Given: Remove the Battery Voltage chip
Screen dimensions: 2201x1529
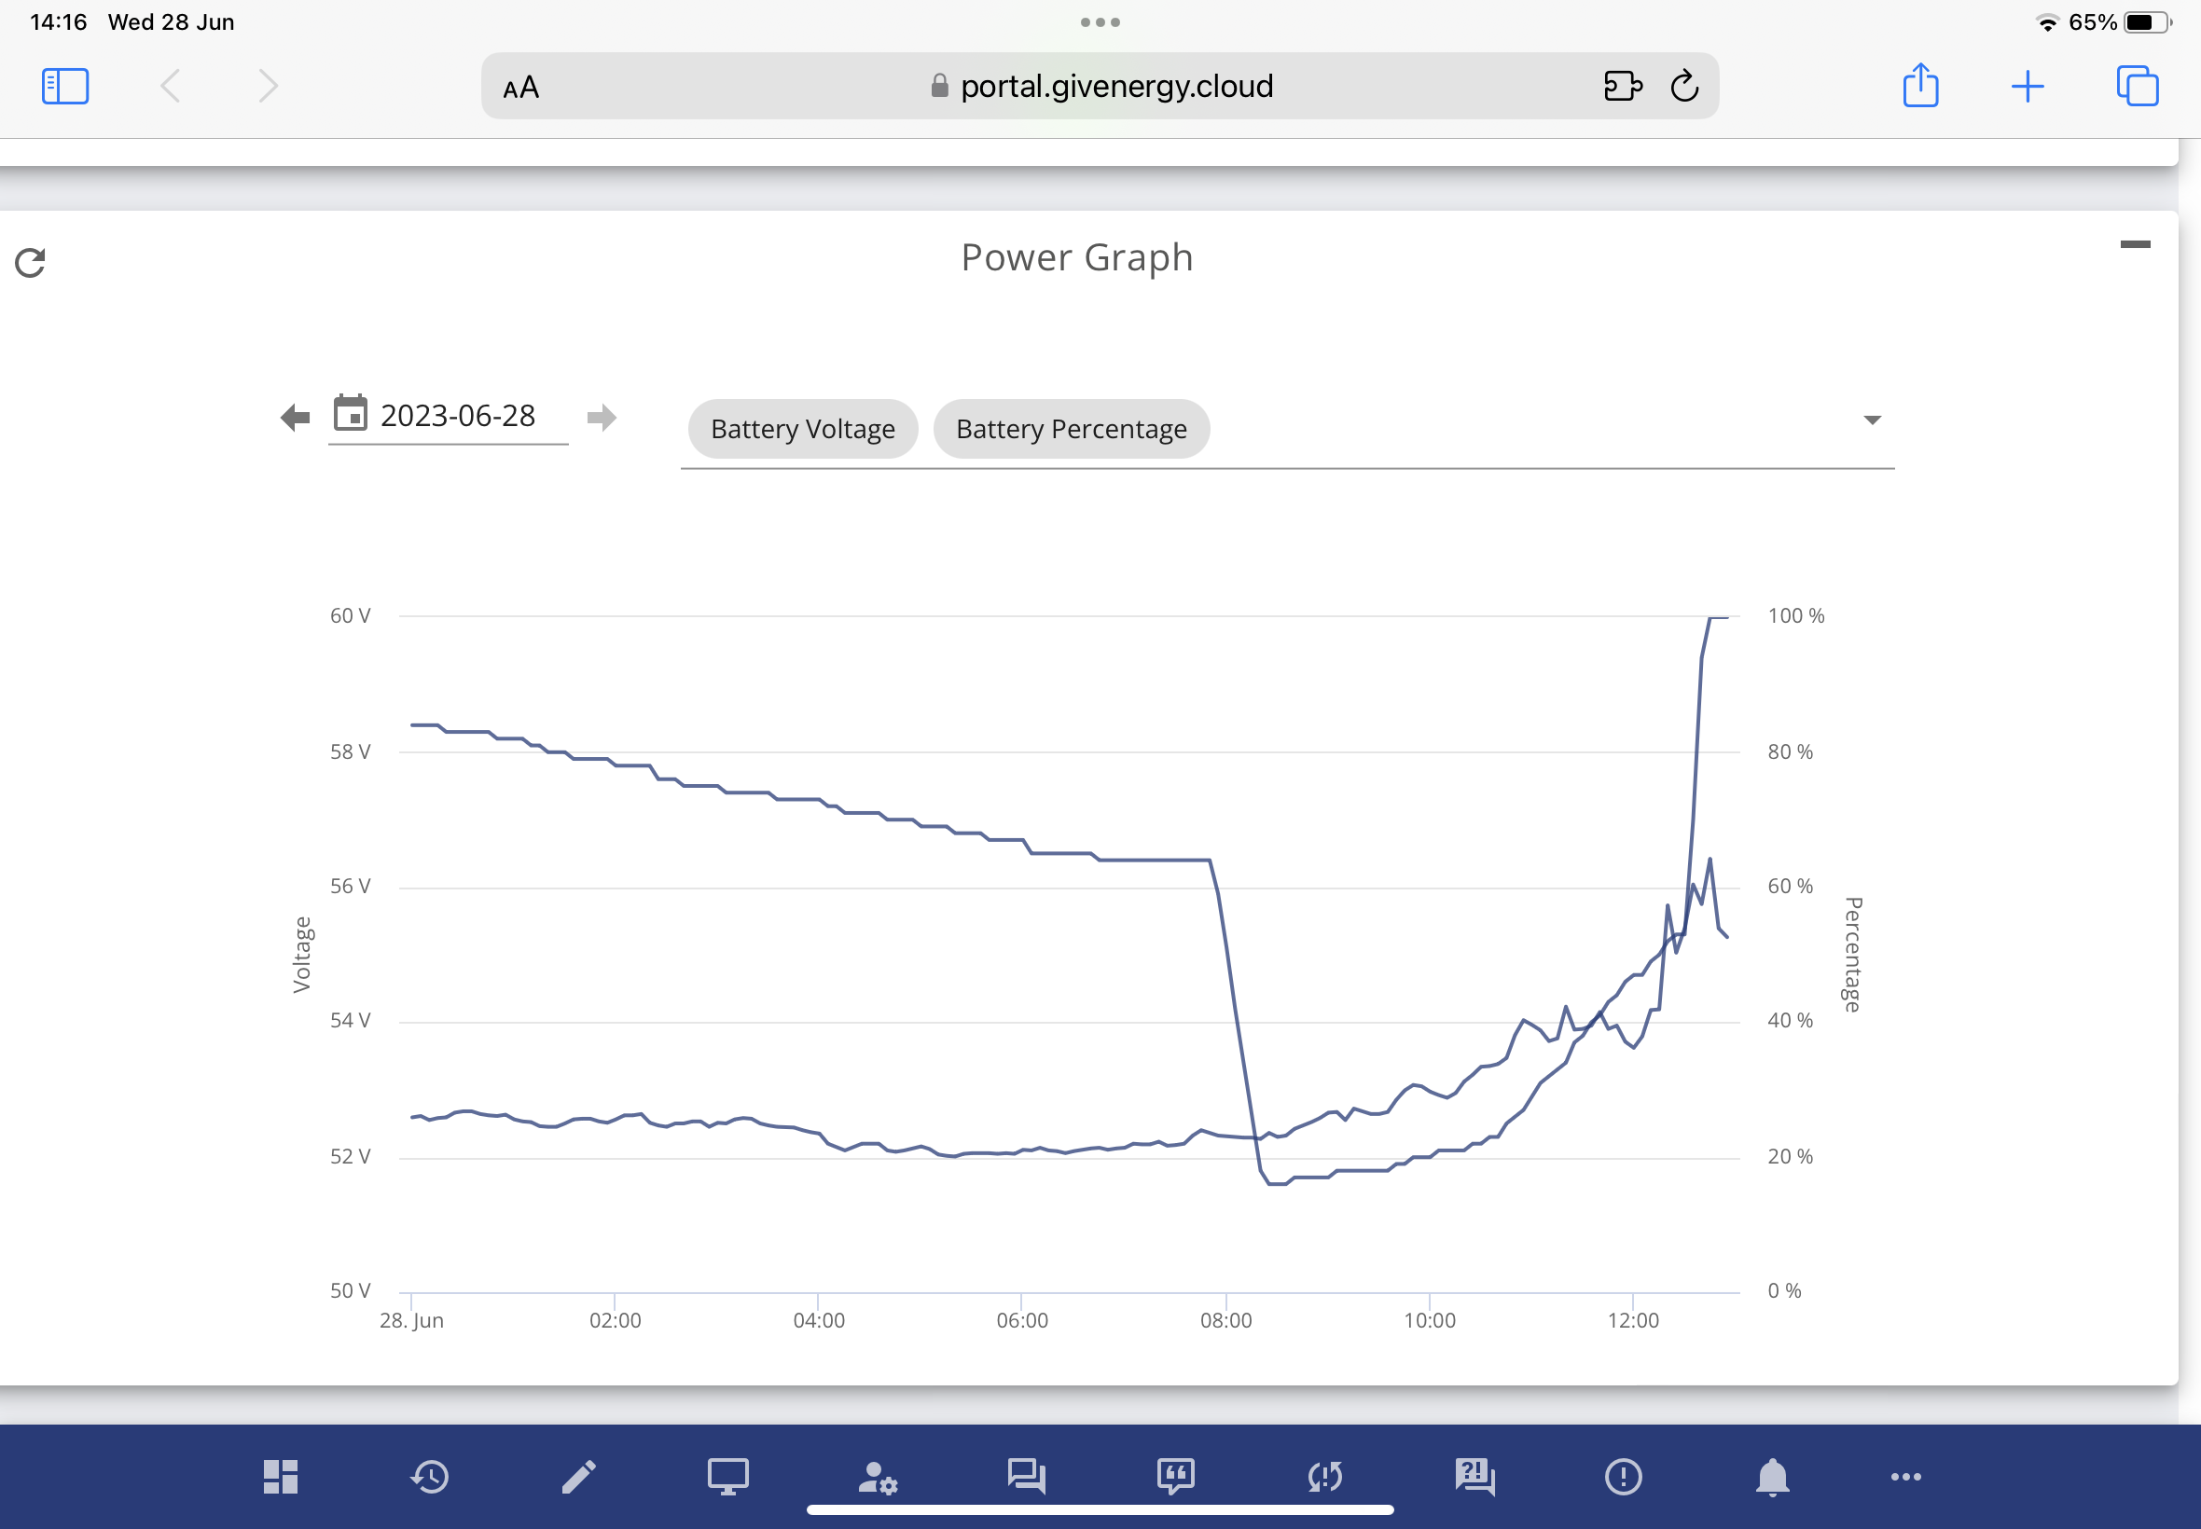Looking at the screenshot, I should pyautogui.click(x=803, y=429).
